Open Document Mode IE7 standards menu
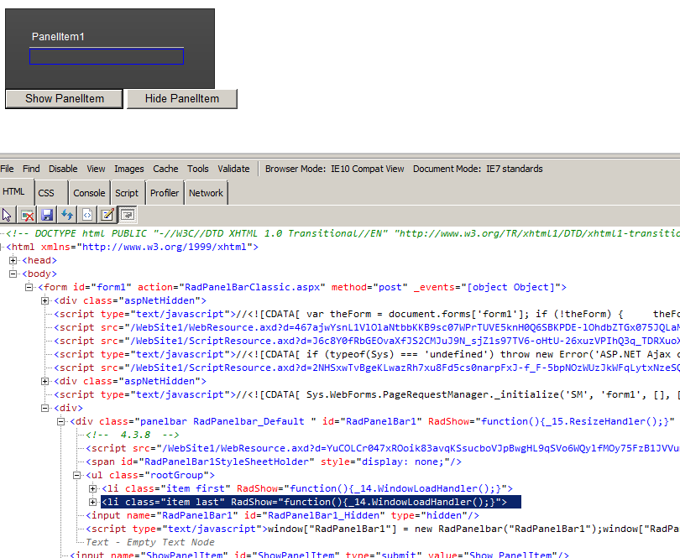The height and width of the screenshot is (558, 680). pyautogui.click(x=478, y=169)
